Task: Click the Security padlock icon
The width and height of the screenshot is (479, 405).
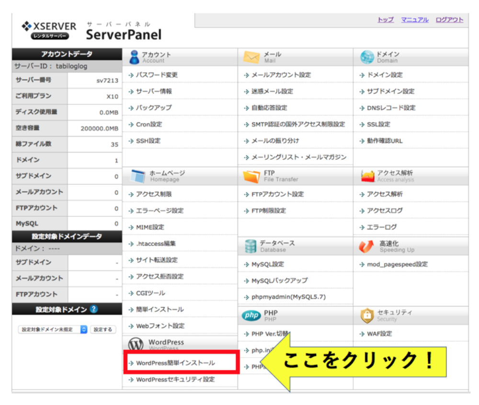Action: 367,315
